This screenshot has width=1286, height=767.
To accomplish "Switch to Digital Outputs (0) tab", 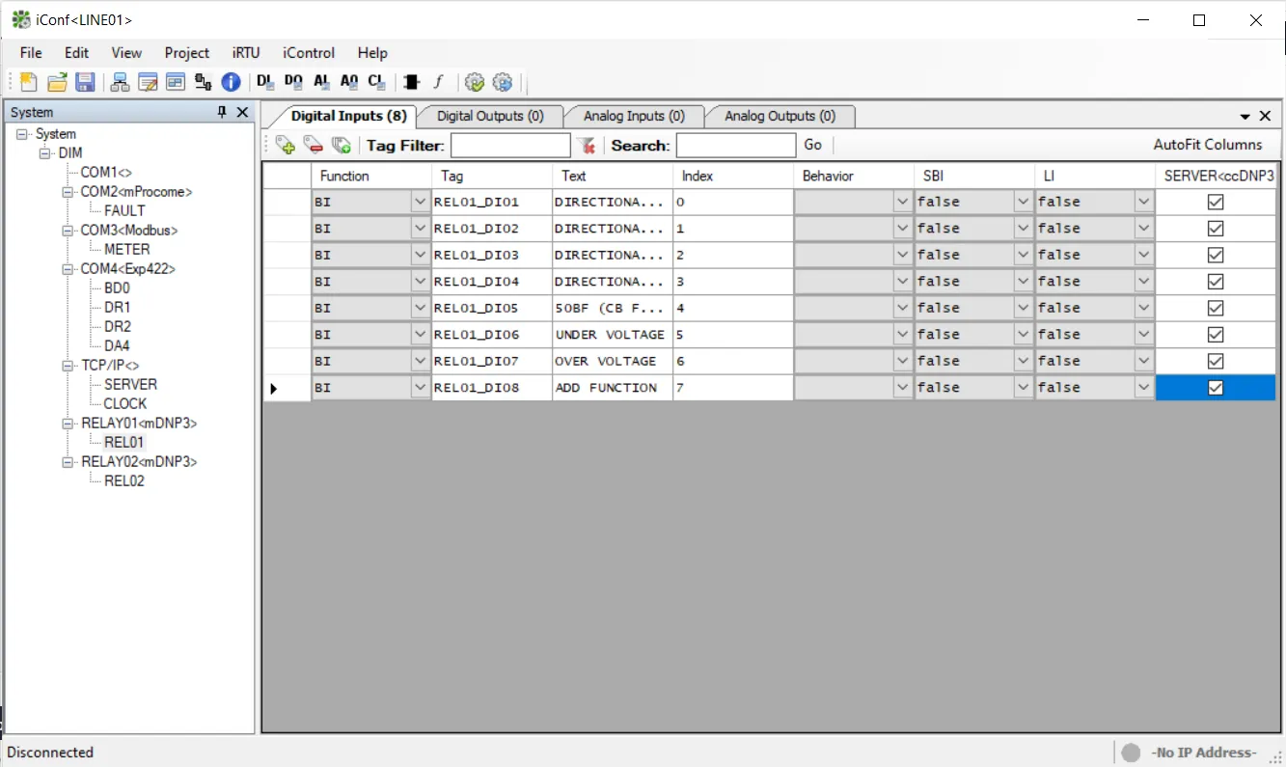I will (490, 116).
